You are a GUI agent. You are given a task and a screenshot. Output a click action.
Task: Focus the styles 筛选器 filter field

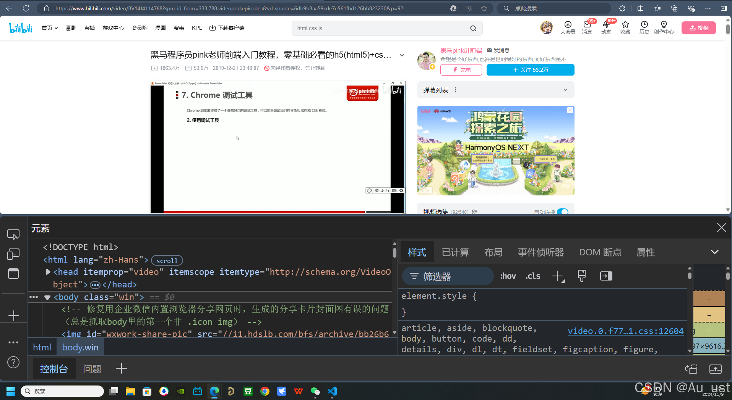(x=448, y=276)
